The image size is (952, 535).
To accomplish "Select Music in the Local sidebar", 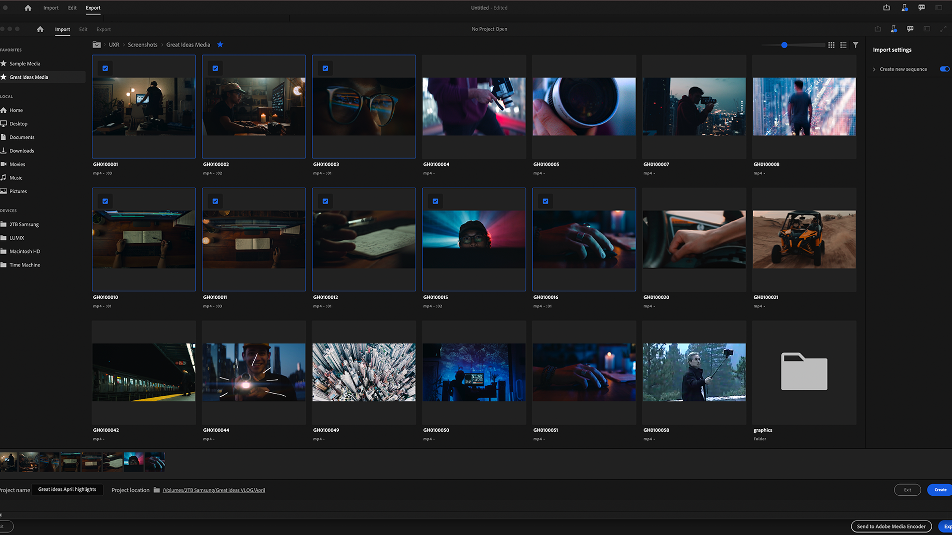I will tap(16, 178).
